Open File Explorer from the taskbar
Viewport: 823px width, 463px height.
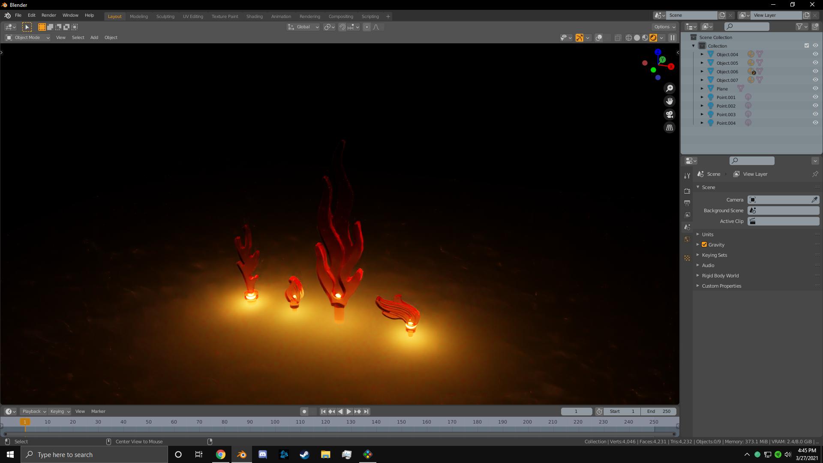pos(325,454)
